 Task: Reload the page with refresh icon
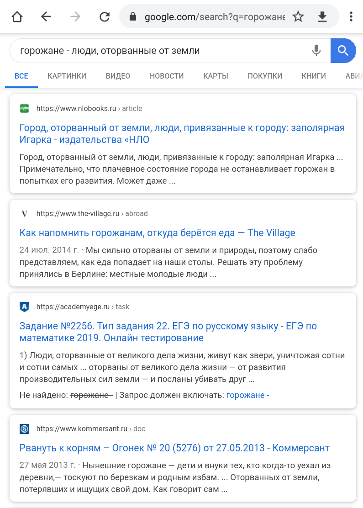(105, 17)
